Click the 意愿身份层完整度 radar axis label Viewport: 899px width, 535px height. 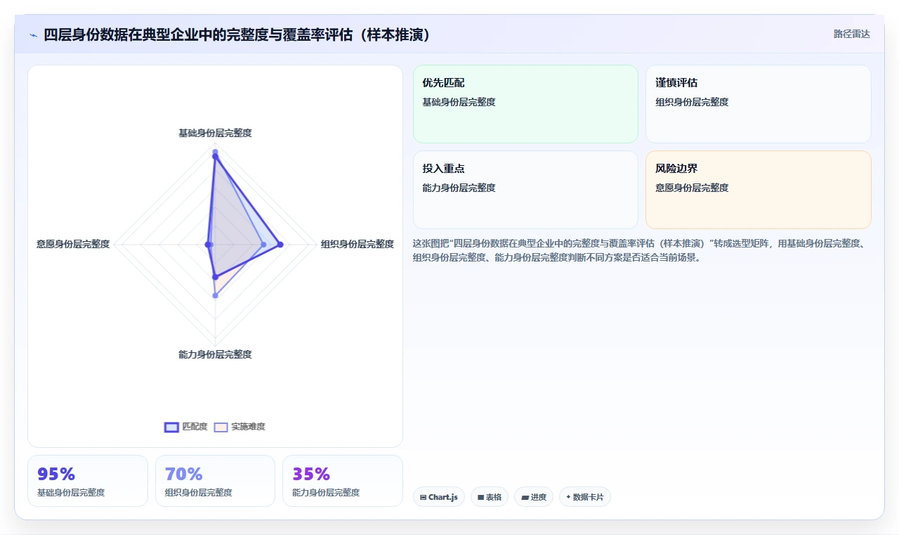pyautogui.click(x=73, y=244)
